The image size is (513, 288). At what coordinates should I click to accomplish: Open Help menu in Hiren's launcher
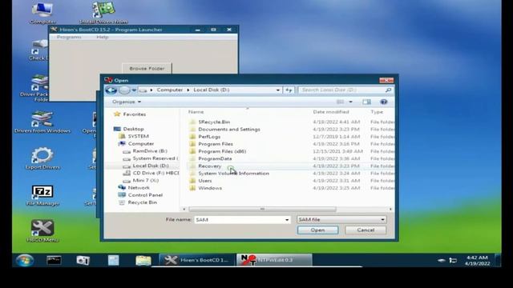click(103, 38)
